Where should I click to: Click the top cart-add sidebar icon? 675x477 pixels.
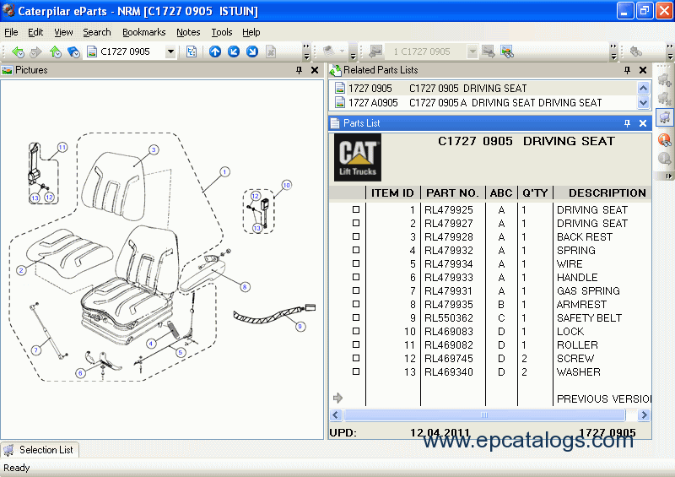pyautogui.click(x=665, y=79)
